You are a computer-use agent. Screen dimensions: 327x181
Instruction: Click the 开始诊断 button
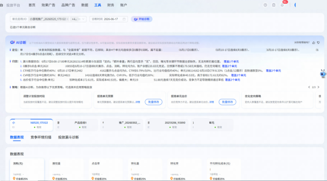coord(142,19)
